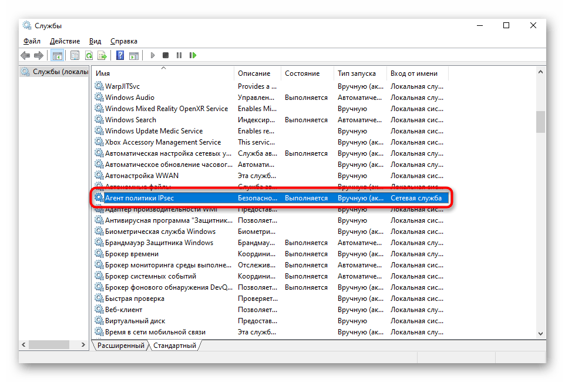Select Брандмауэр Защитника Windows service
The width and height of the screenshot is (565, 382).
point(270,243)
